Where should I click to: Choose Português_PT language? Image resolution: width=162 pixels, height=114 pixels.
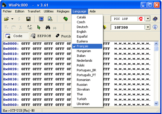click(x=87, y=75)
